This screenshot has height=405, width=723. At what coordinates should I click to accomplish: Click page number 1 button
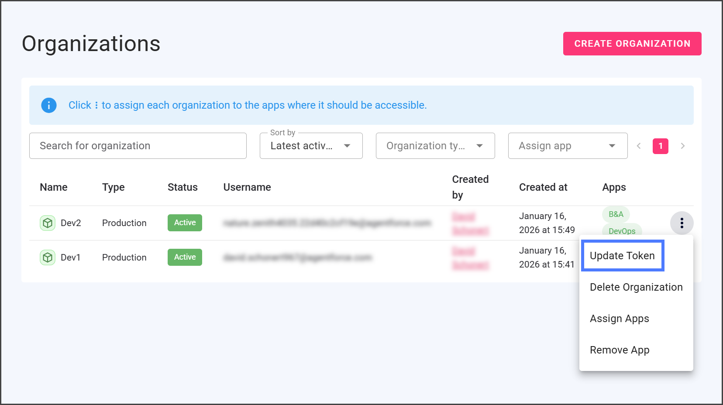[660, 146]
